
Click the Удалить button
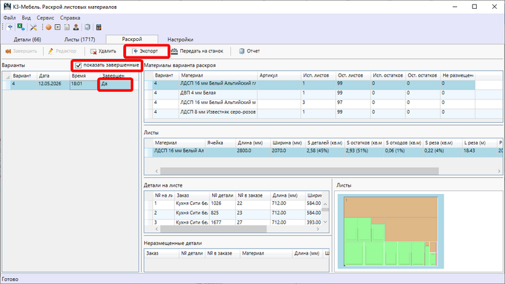(x=103, y=51)
